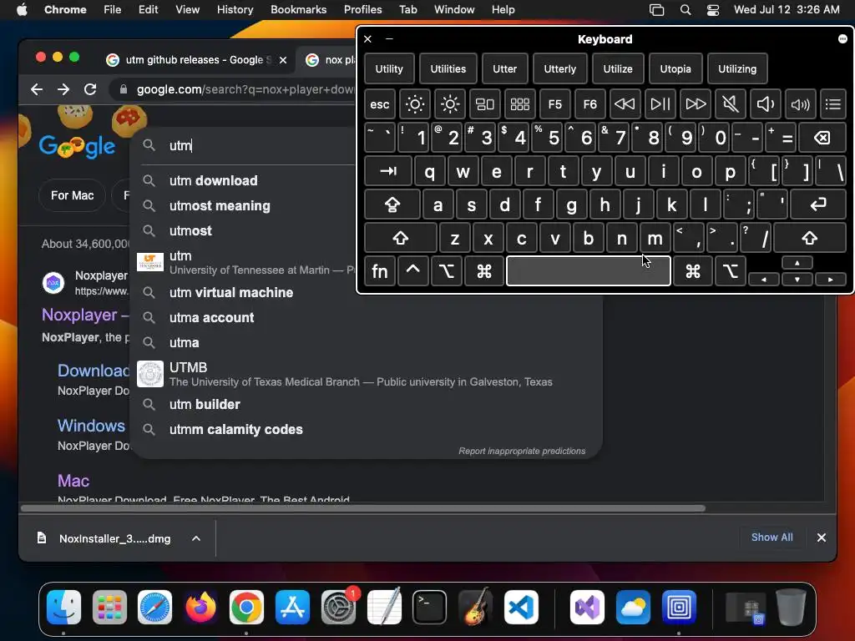Click the fast-forward media key
The height and width of the screenshot is (641, 855).
pos(696,103)
